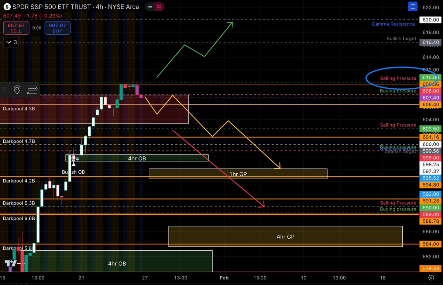Select the alert pin icon on floating toolbar
Viewport: 443px width, 285px height.
17,90
